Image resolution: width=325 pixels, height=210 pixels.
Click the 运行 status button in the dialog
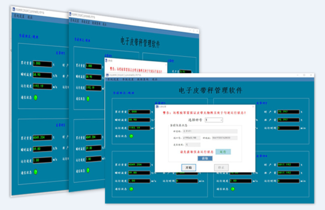(x=223, y=152)
